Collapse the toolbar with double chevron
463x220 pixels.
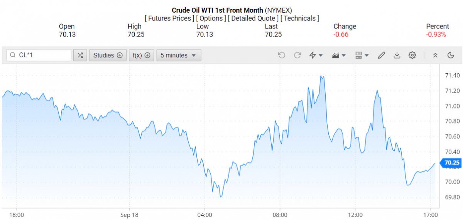tap(435, 55)
